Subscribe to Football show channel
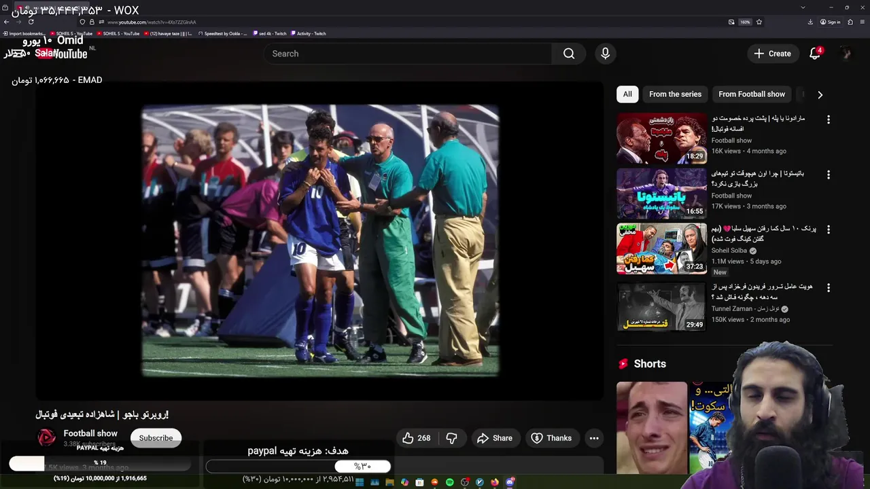Viewport: 870px width, 489px height. pyautogui.click(x=156, y=438)
